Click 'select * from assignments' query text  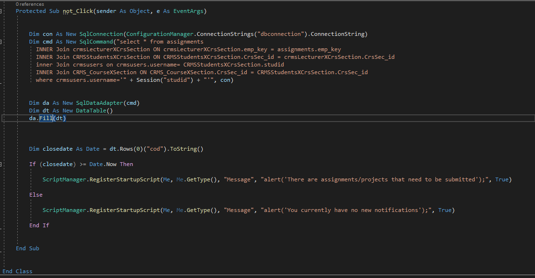pos(161,42)
